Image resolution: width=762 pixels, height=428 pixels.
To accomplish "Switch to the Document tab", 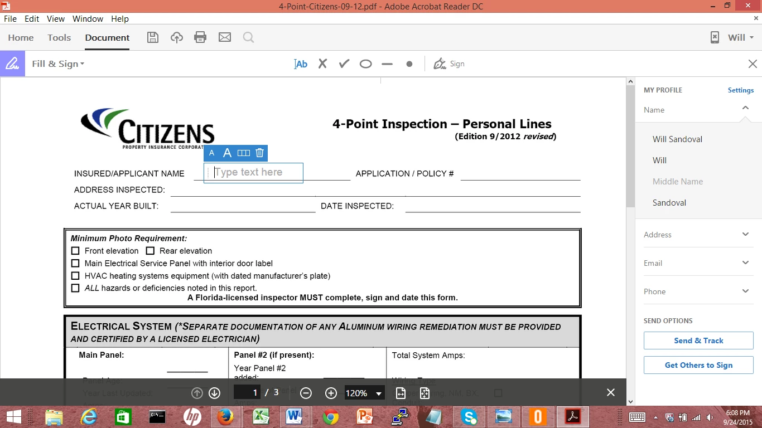I will [107, 37].
